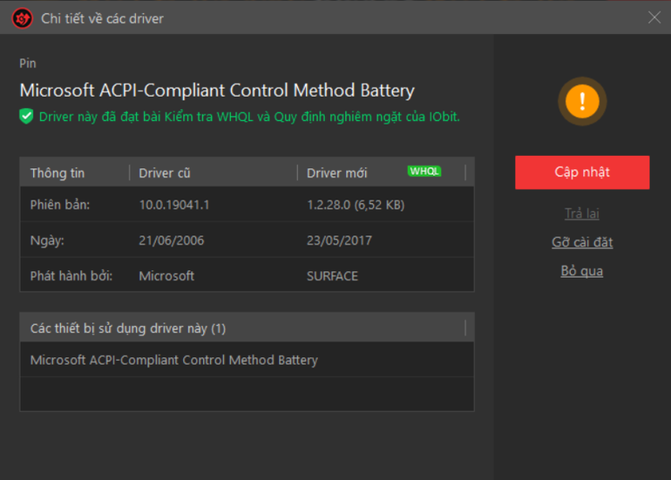
Task: Click the old publisher Microsoft cell
Action: coord(166,276)
